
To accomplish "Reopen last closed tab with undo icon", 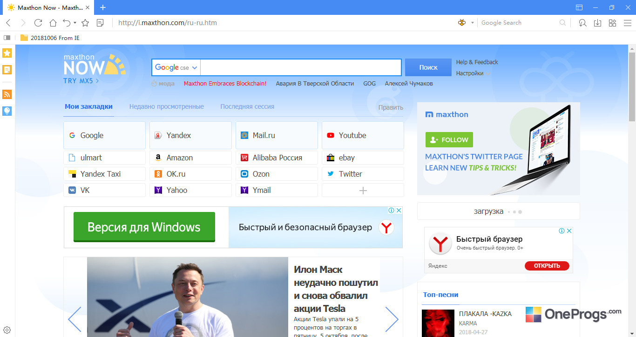I will (x=67, y=23).
